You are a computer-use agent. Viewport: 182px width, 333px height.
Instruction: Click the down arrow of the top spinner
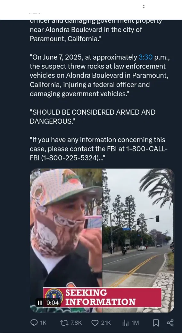pos(144,8)
